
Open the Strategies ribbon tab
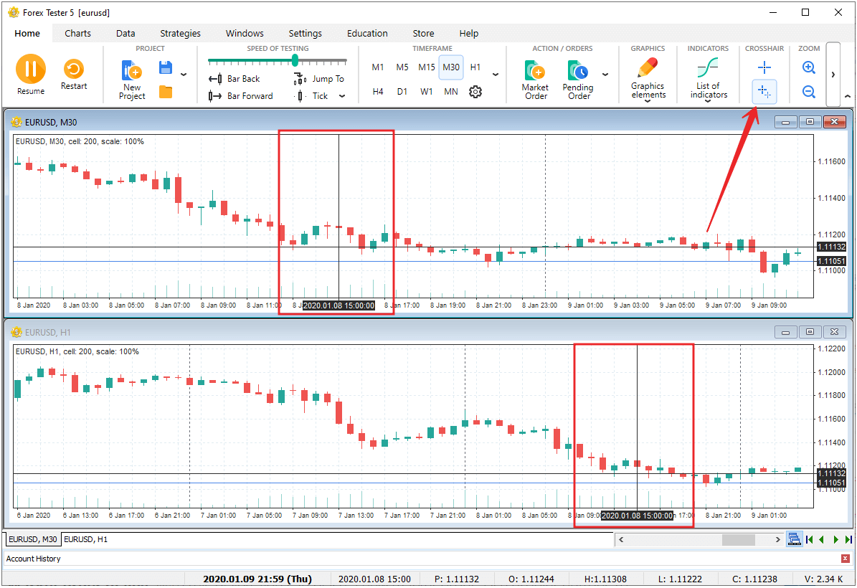pyautogui.click(x=180, y=33)
